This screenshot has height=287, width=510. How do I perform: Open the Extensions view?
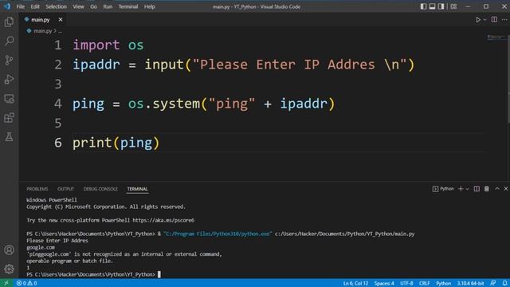click(9, 117)
